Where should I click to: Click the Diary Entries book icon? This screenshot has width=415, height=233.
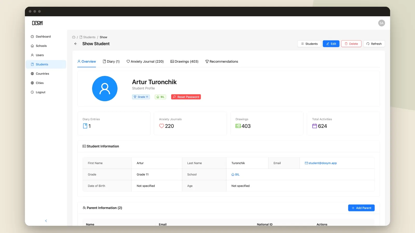(85, 126)
